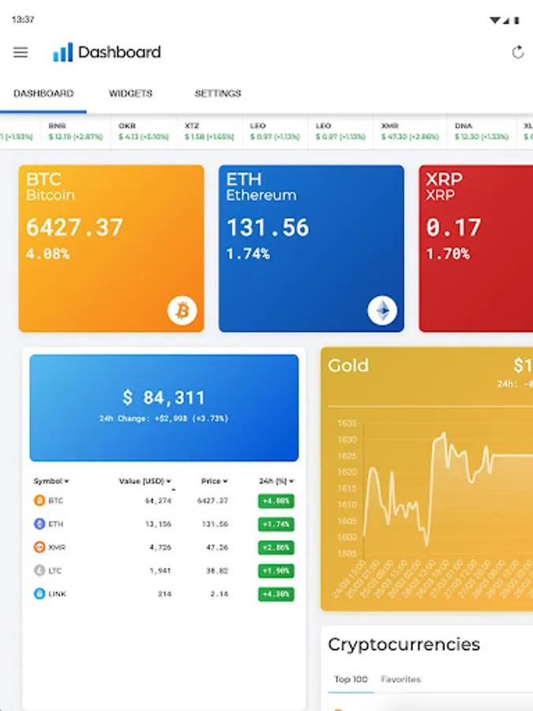Click the LTC coin icon in portfolio table
Image resolution: width=533 pixels, height=711 pixels.
[39, 570]
